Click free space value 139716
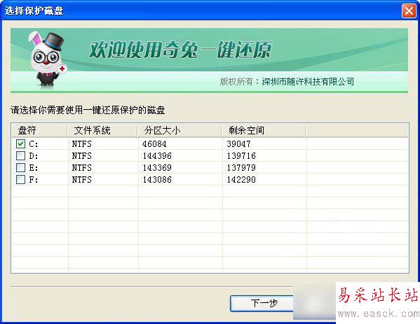This screenshot has width=420, height=324. click(x=241, y=156)
